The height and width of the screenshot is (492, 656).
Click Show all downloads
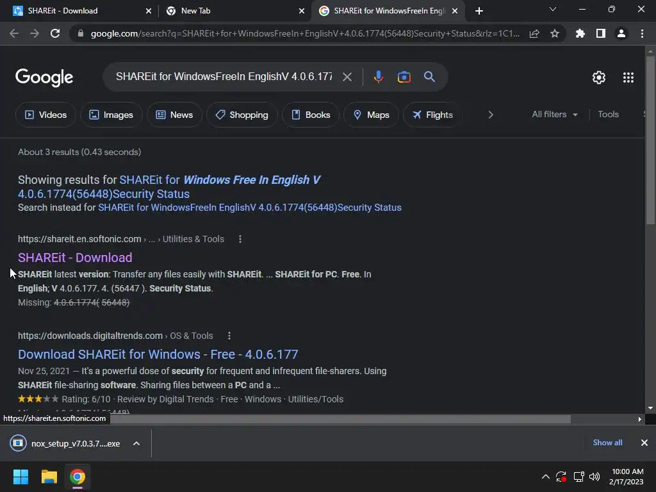click(x=607, y=443)
